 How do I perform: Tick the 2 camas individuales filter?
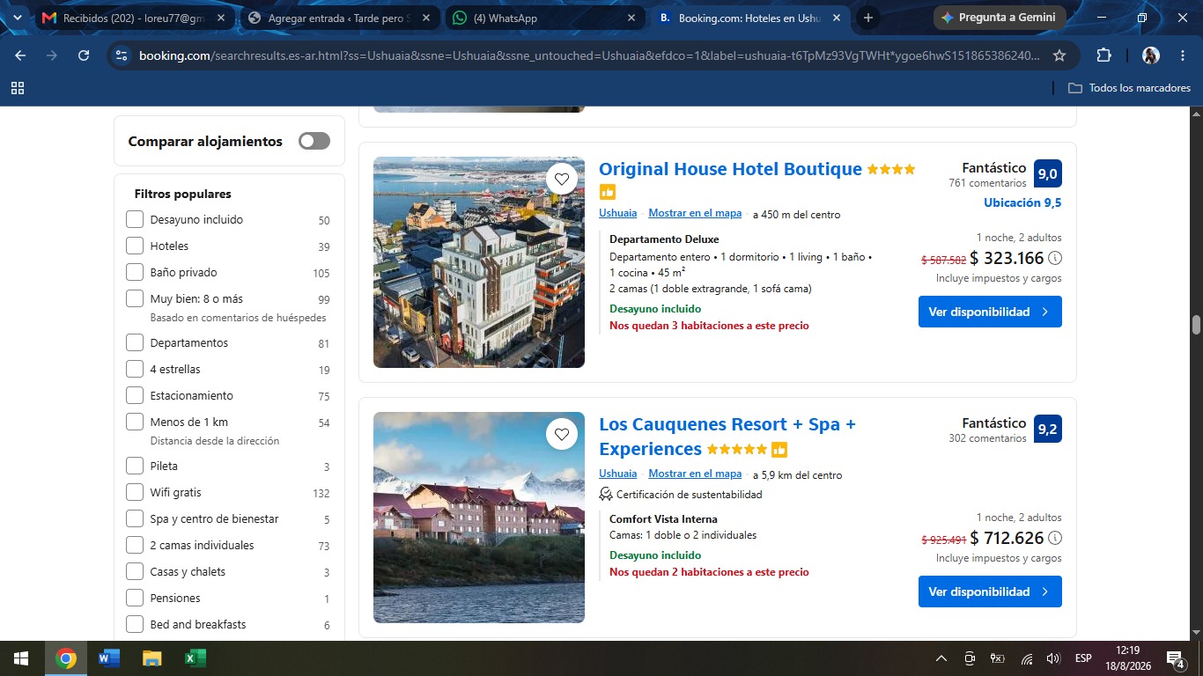[135, 545]
